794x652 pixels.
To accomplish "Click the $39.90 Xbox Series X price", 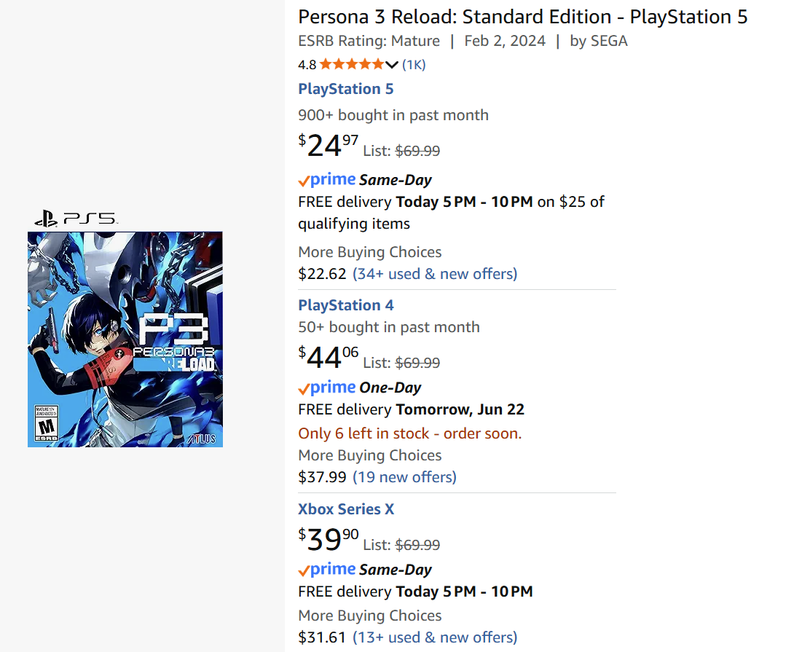I will click(x=328, y=540).
